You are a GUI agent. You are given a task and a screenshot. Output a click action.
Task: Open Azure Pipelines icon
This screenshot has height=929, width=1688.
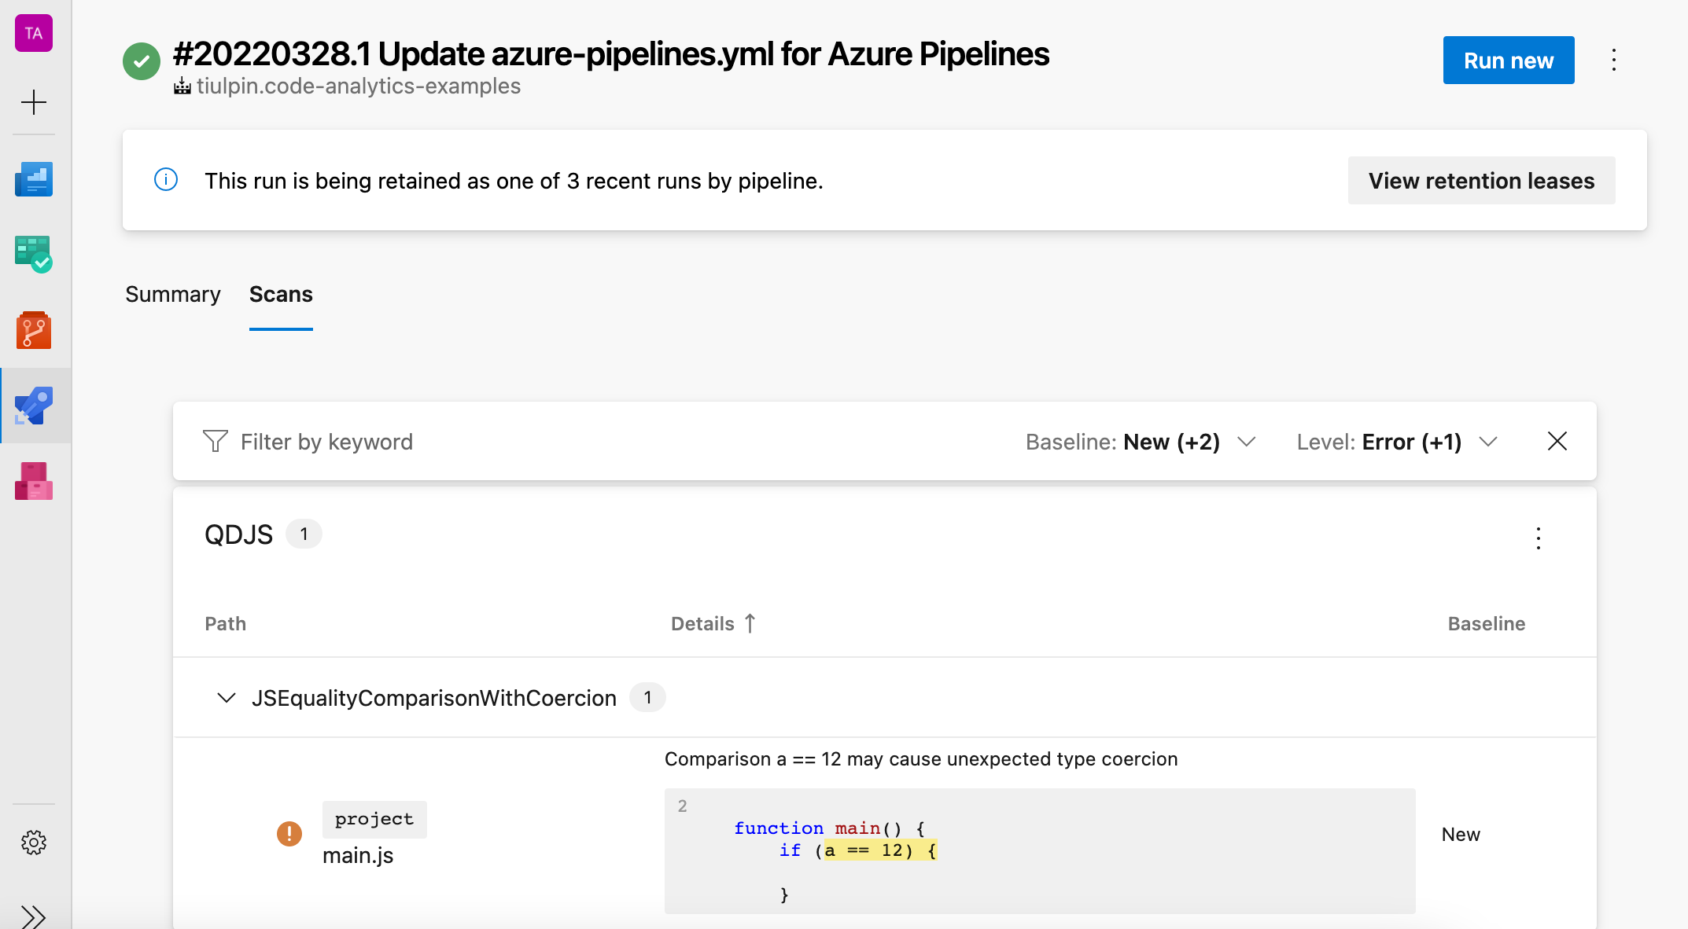click(34, 406)
